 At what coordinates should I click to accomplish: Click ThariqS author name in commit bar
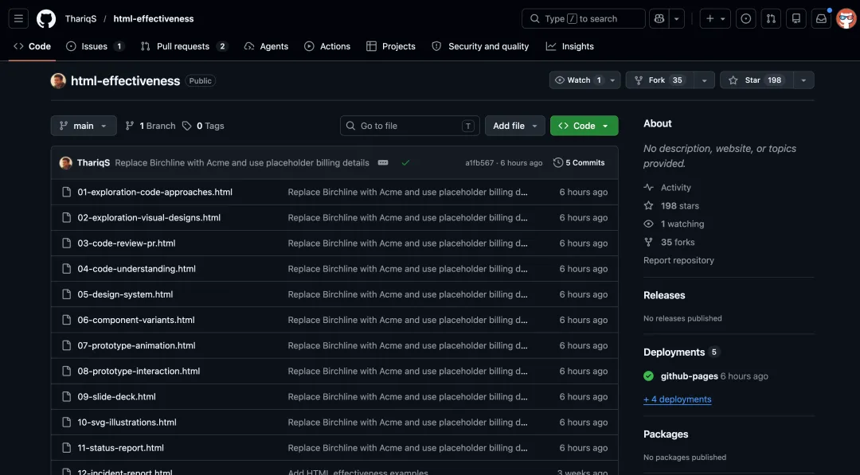[x=93, y=163]
